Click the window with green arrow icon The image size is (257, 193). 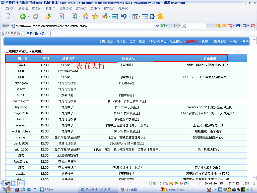115,16
